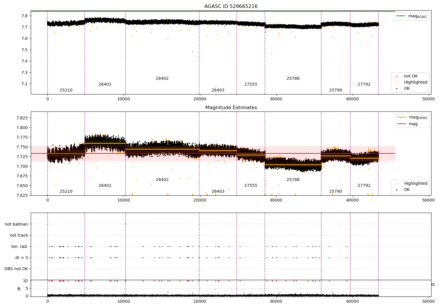Click OBSID label 27555 in top plot
Screen dimensions: 440x308
pyautogui.click(x=251, y=84)
